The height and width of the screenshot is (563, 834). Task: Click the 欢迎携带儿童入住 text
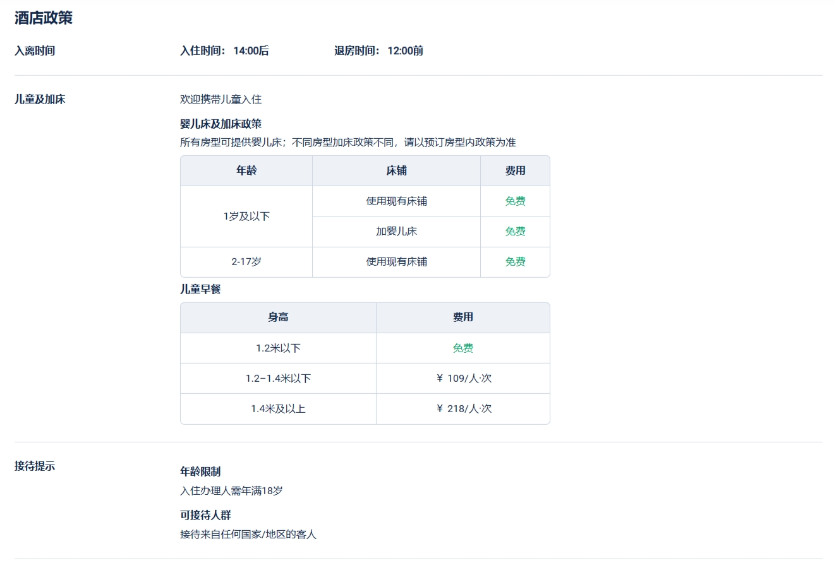[x=221, y=99]
